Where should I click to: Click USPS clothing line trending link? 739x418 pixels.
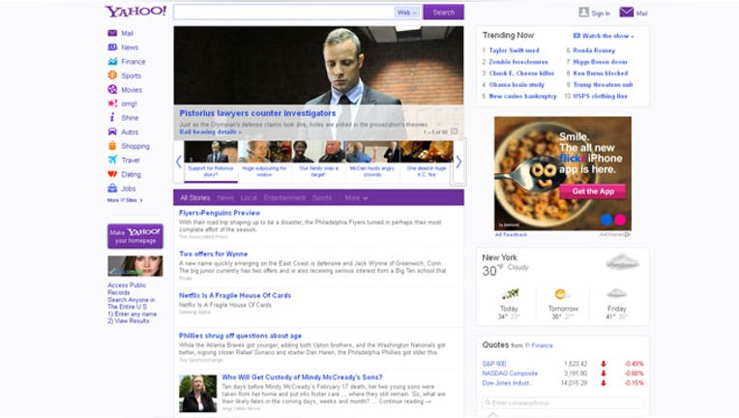pyautogui.click(x=600, y=96)
